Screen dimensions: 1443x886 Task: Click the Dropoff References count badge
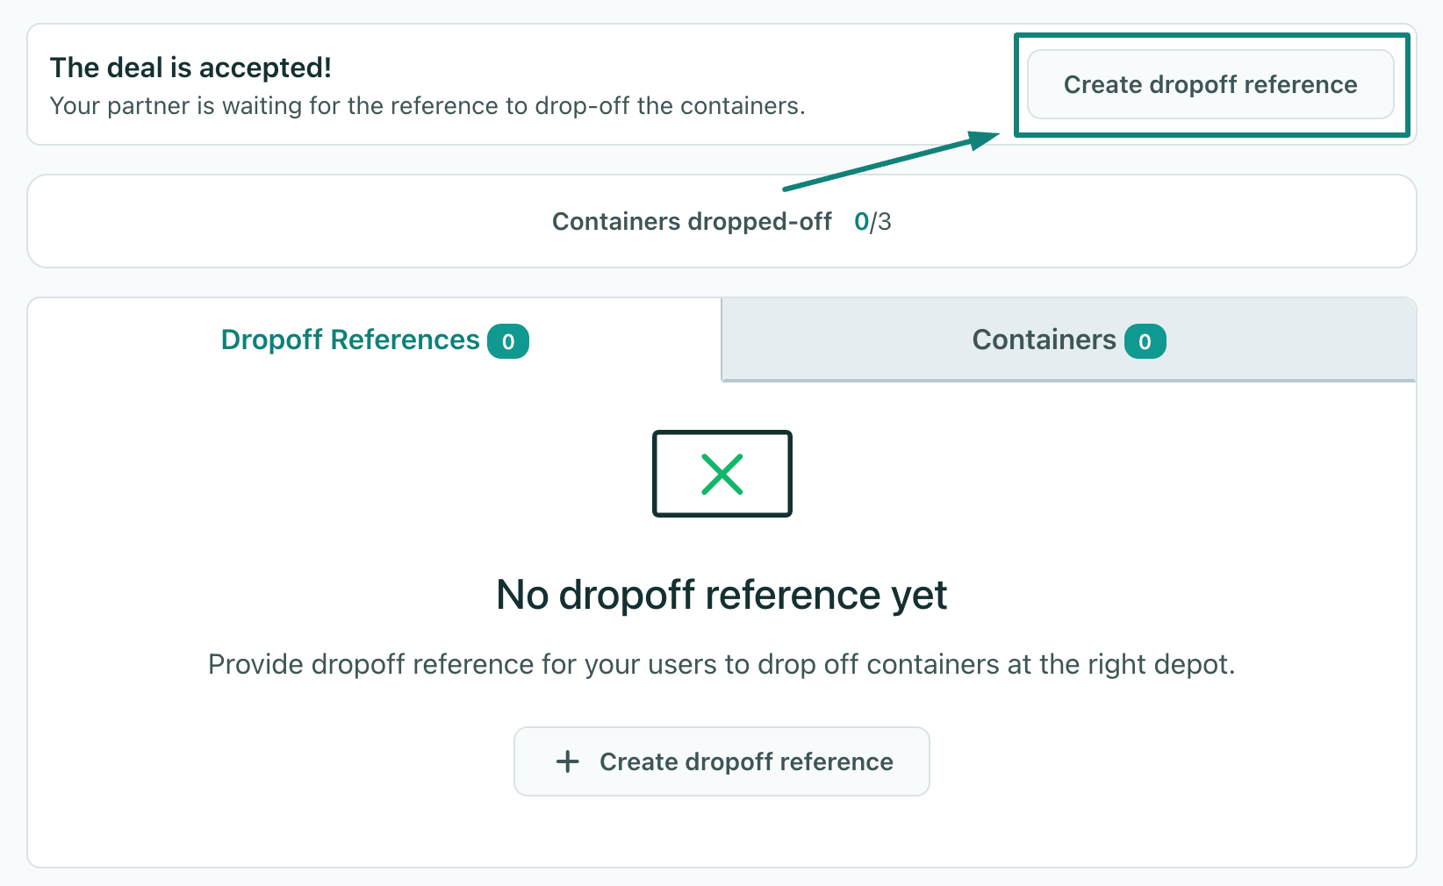pos(508,341)
